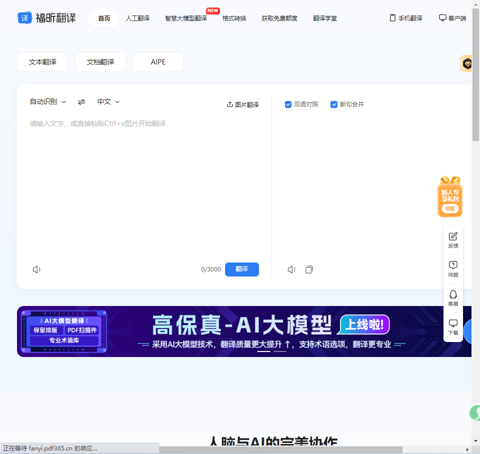The width and height of the screenshot is (480, 454).
Task: Click the 手机翻译 phone icon
Action: [x=392, y=18]
